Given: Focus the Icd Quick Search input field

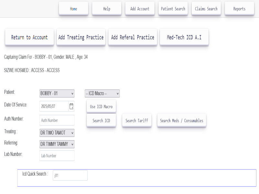Looking at the screenshot, I should 70,175.
